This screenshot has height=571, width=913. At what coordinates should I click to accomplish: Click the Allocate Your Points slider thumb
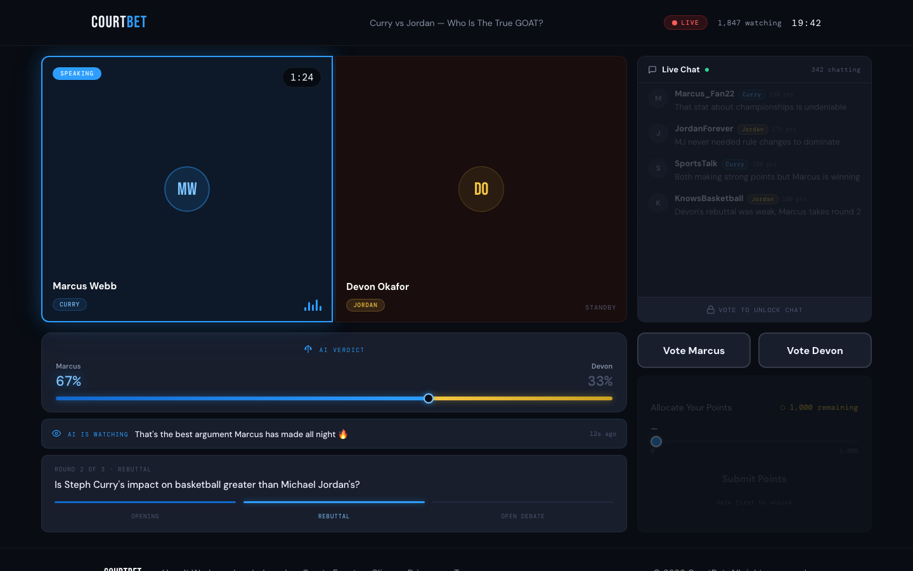pyautogui.click(x=656, y=442)
